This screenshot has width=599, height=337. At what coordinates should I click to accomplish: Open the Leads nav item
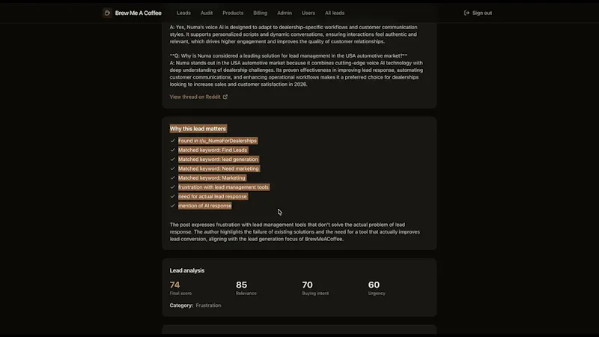183,13
